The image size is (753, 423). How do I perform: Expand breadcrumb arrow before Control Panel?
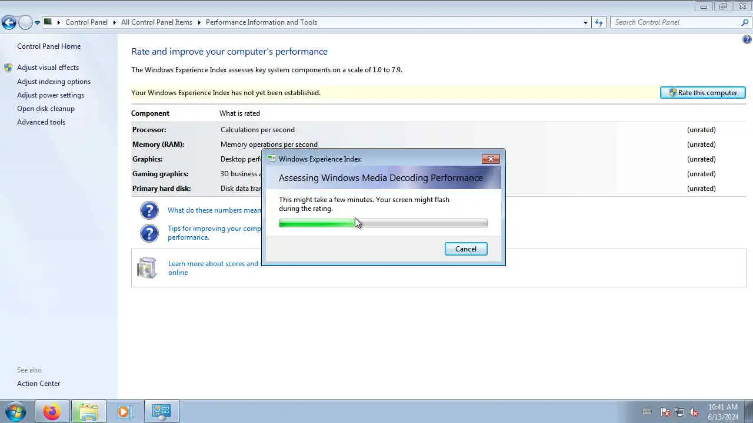(58, 22)
